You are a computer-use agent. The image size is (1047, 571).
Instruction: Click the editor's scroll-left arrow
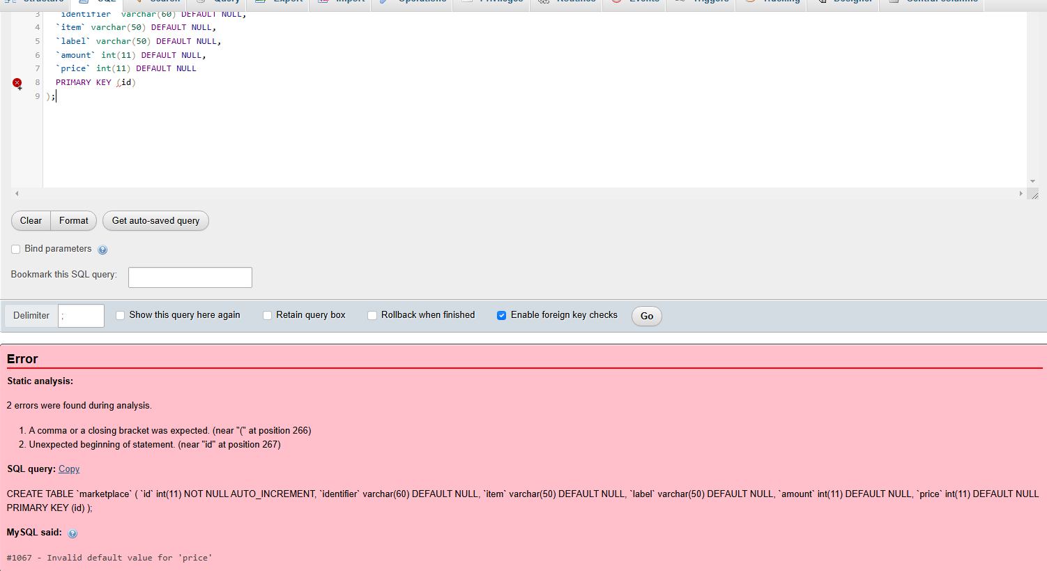[x=17, y=194]
